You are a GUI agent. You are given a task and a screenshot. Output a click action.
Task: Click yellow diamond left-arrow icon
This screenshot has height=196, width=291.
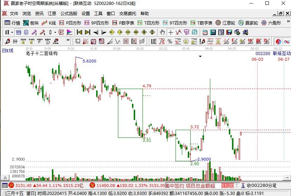click(112, 33)
